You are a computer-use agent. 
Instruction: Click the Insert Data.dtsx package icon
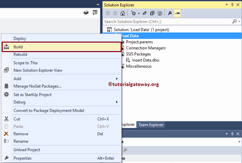(128, 60)
